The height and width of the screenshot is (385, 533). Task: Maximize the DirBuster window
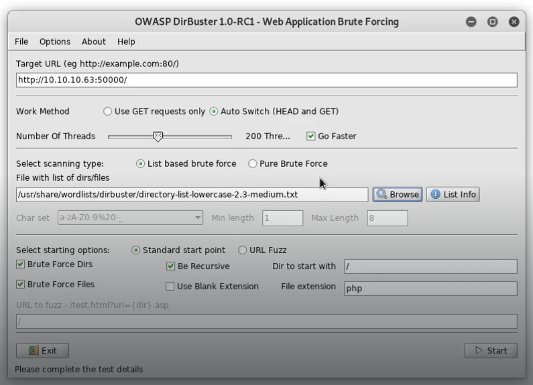point(492,21)
